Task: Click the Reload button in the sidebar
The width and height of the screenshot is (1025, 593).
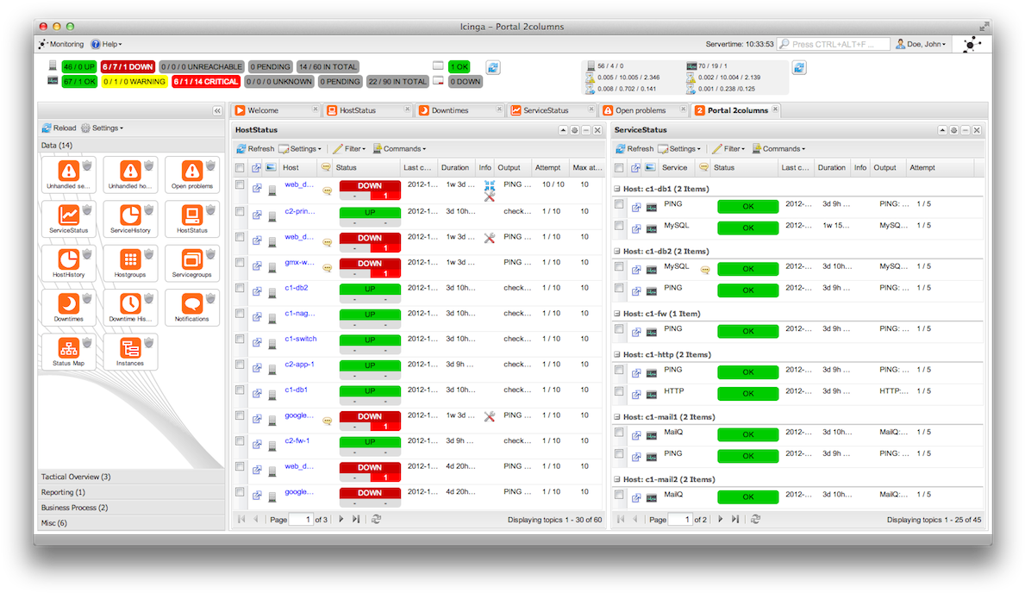Action: 59,127
